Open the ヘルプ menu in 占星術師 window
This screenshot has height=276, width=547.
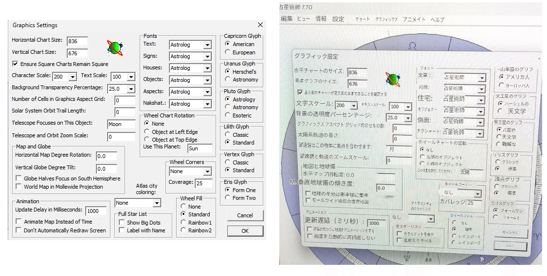(438, 20)
